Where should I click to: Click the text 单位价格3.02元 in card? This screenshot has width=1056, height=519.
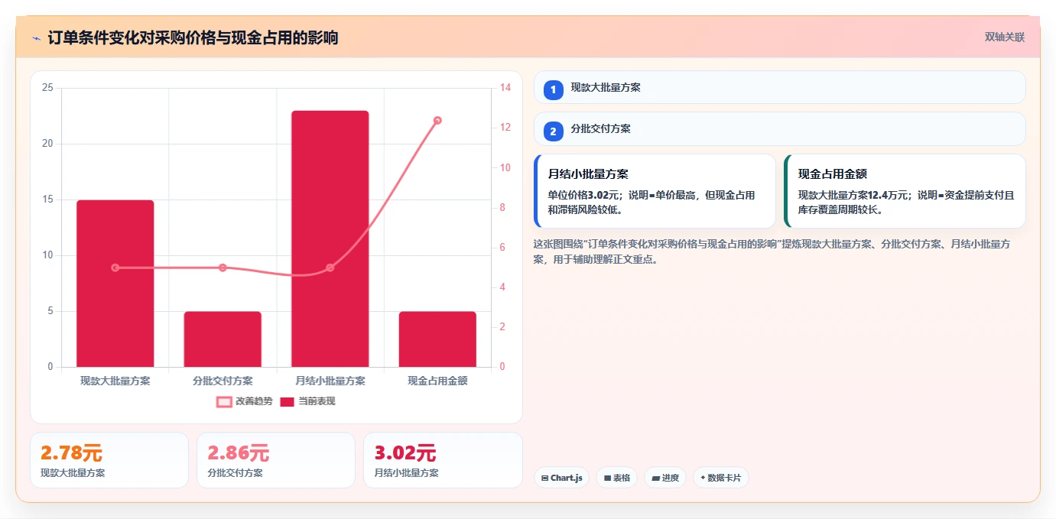[585, 195]
